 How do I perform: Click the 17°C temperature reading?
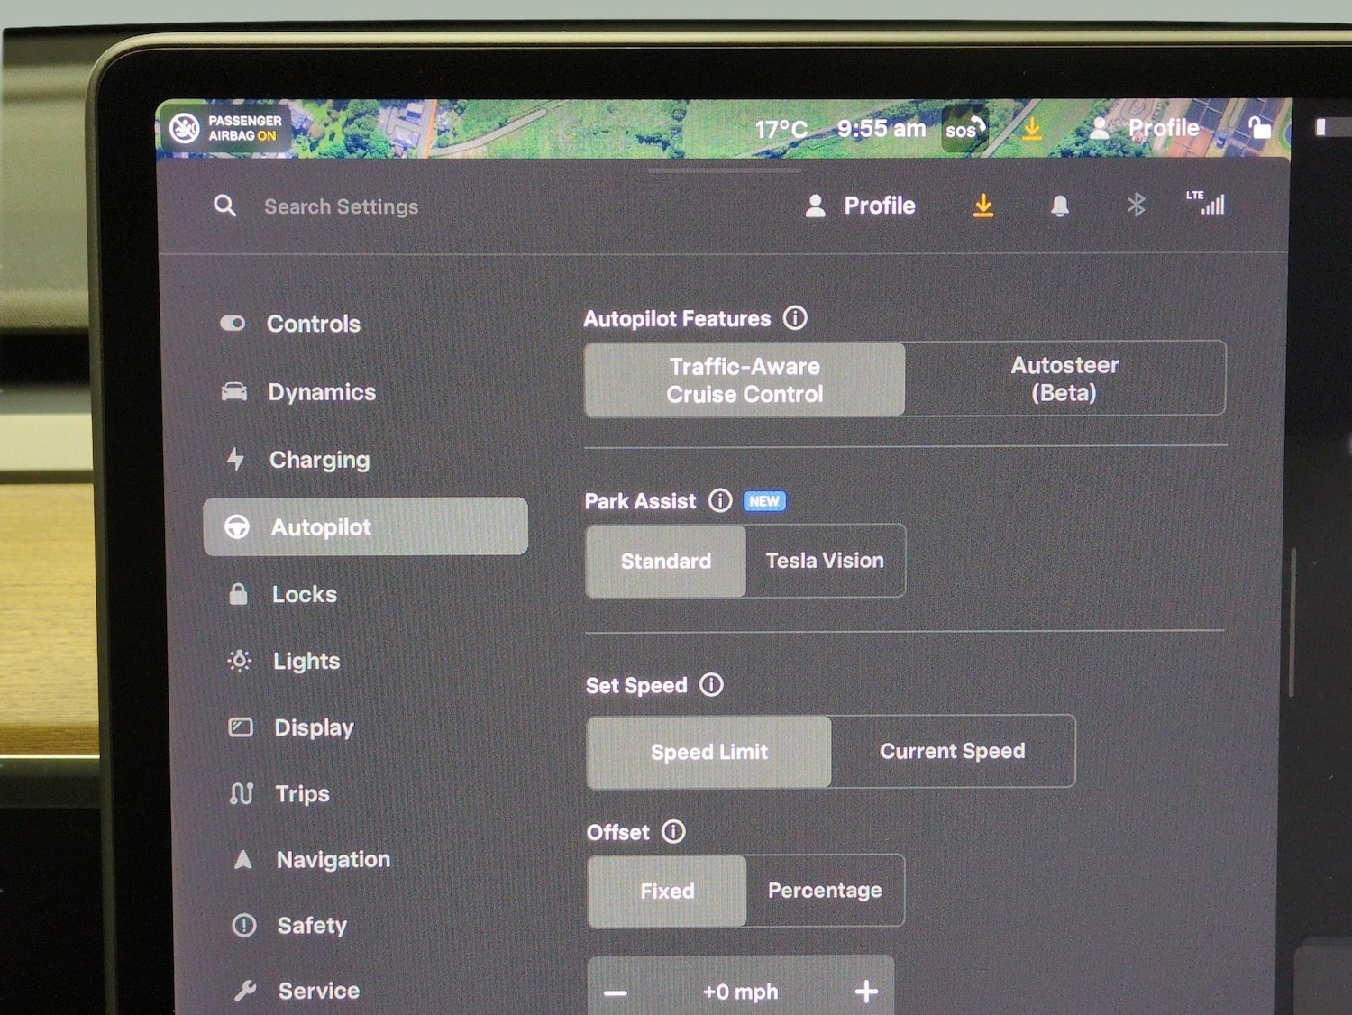coord(781,129)
